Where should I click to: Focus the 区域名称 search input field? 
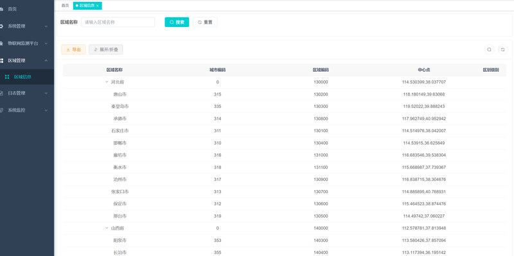coord(118,22)
